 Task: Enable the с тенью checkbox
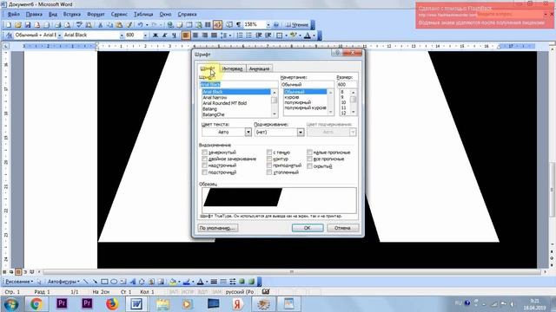269,153
